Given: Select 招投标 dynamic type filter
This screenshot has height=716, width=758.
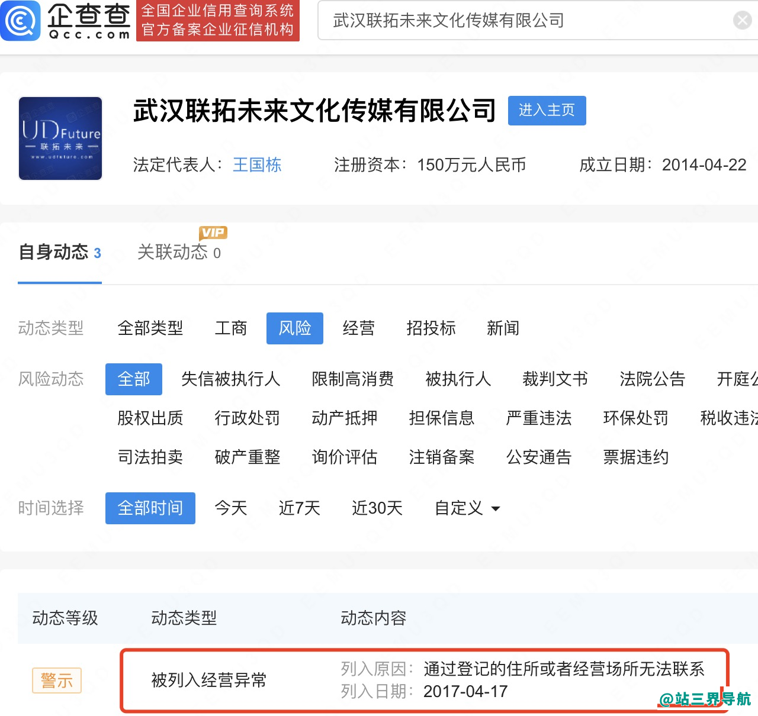Looking at the screenshot, I should click(431, 328).
